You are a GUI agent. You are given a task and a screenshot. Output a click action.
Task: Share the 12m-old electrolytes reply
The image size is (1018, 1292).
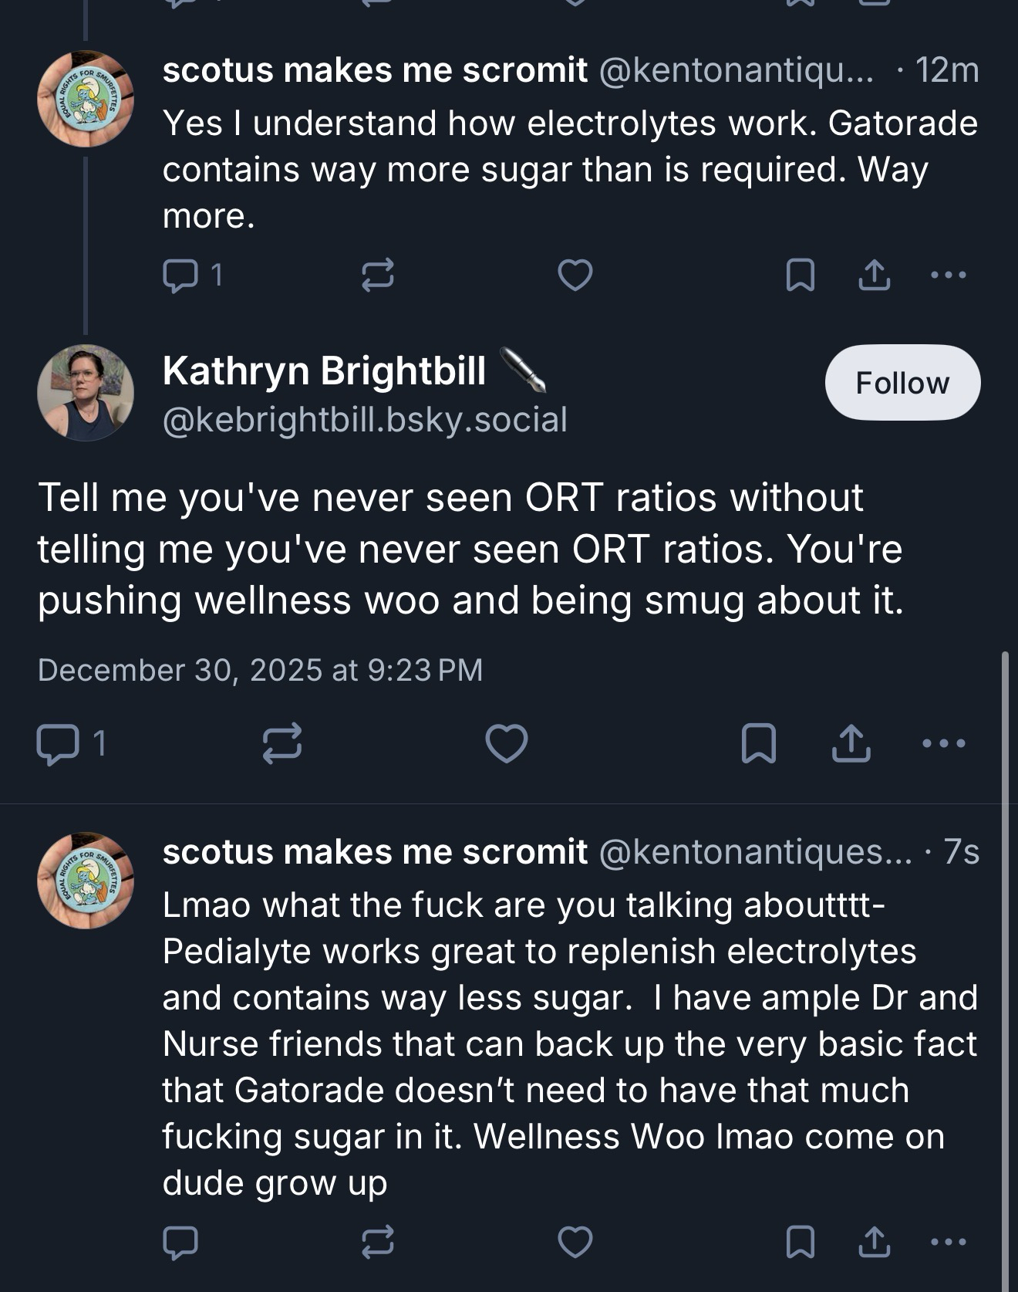pos(874,275)
